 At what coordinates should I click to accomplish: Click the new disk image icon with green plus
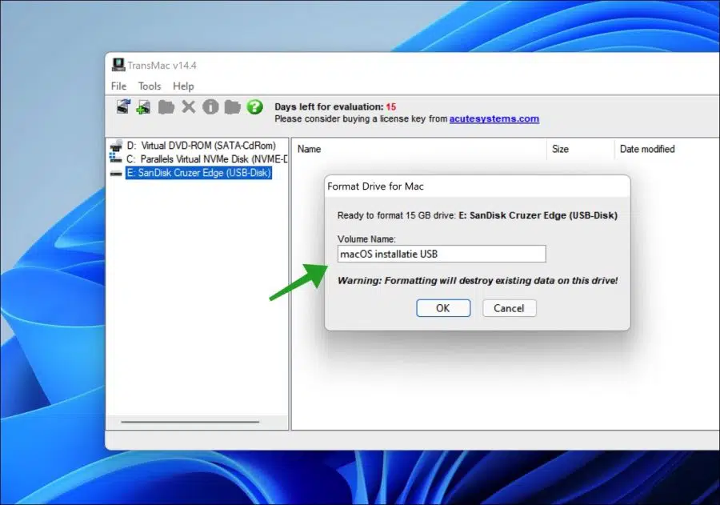pos(144,107)
